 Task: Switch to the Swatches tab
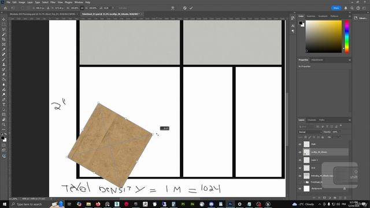coord(311,16)
